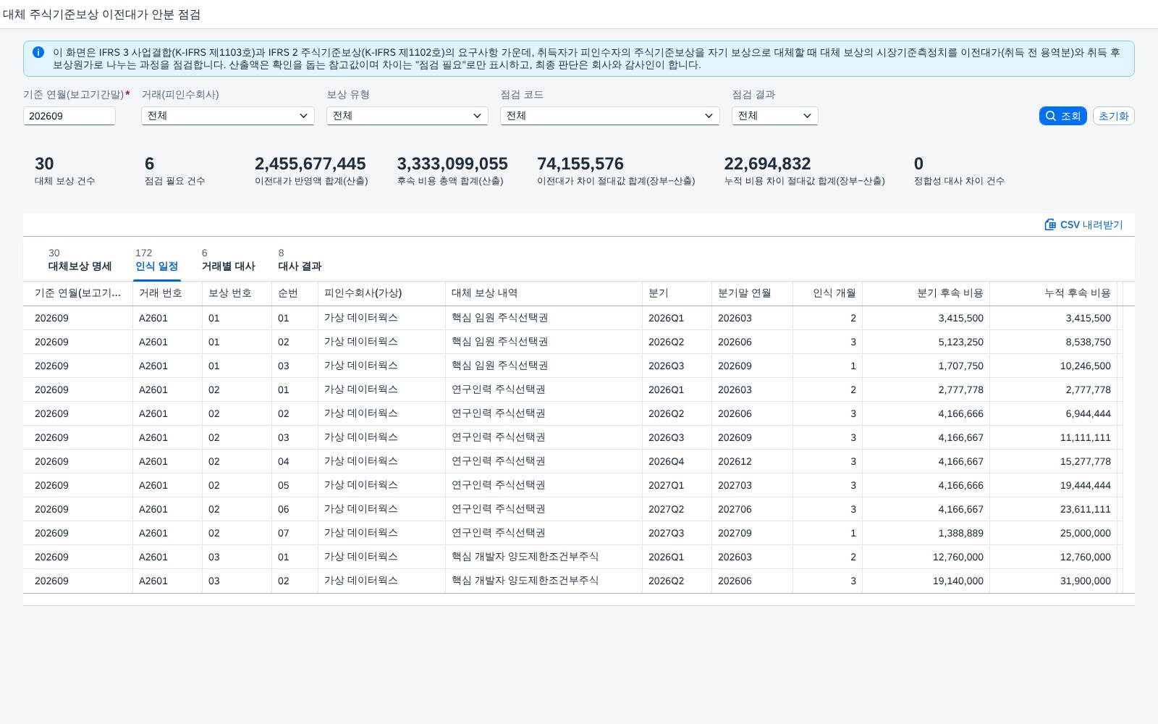Click the 2,455,677,445 이전대가 반영액 KPI
This screenshot has height=724, width=1158.
[311, 171]
